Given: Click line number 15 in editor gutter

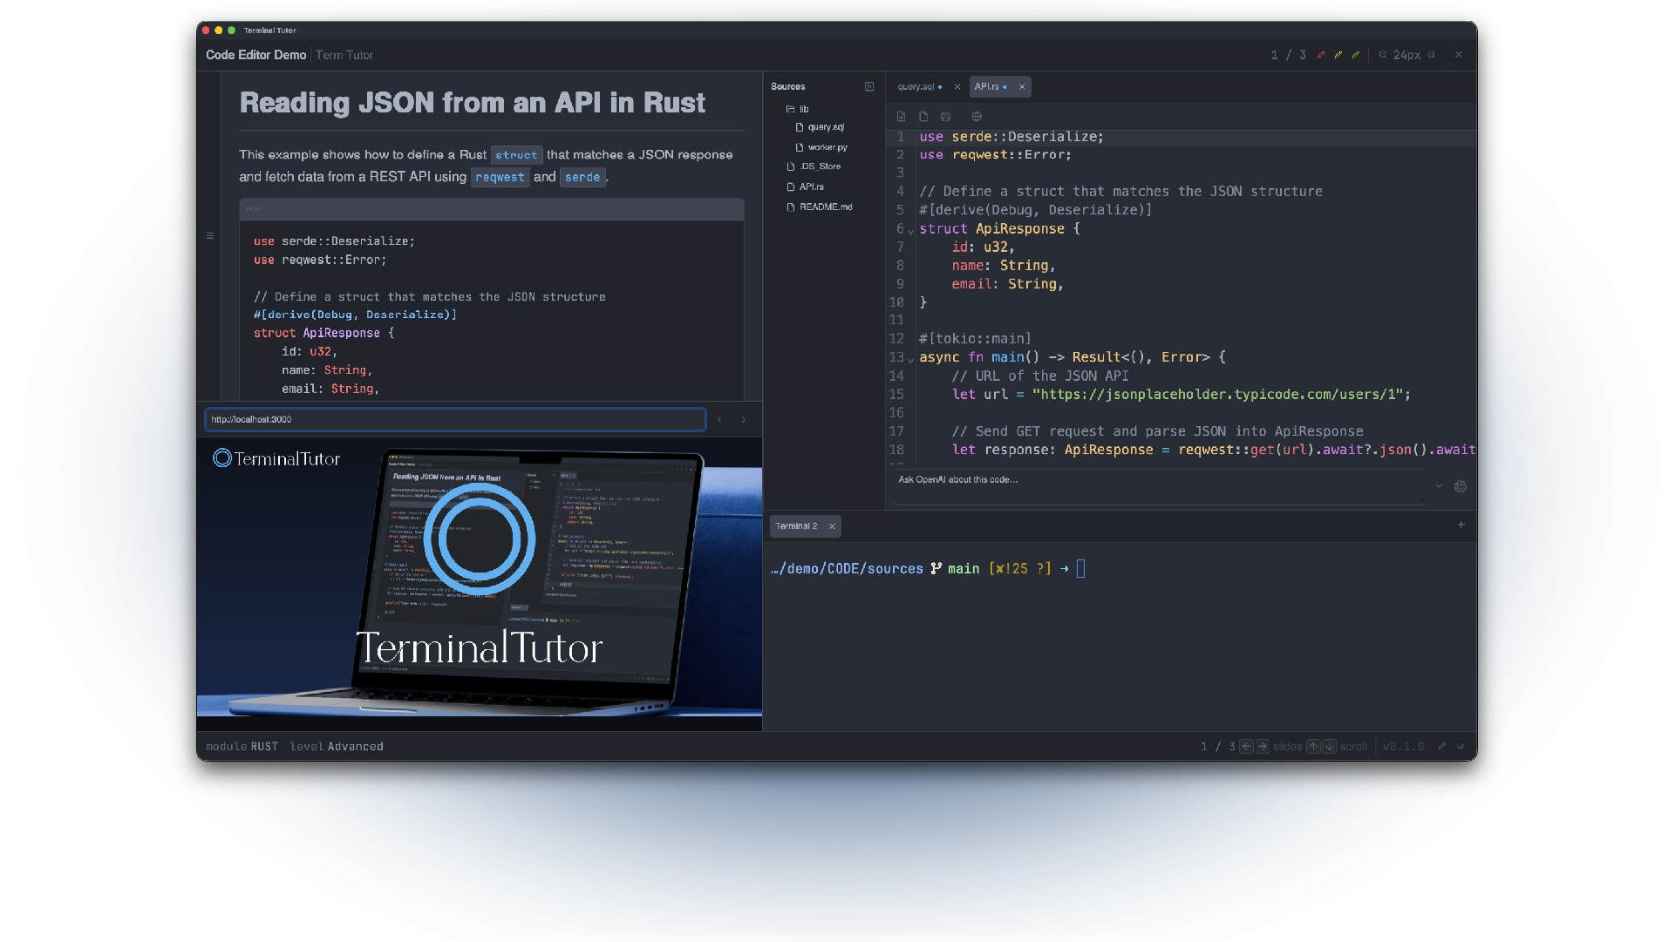Looking at the screenshot, I should pyautogui.click(x=896, y=395).
